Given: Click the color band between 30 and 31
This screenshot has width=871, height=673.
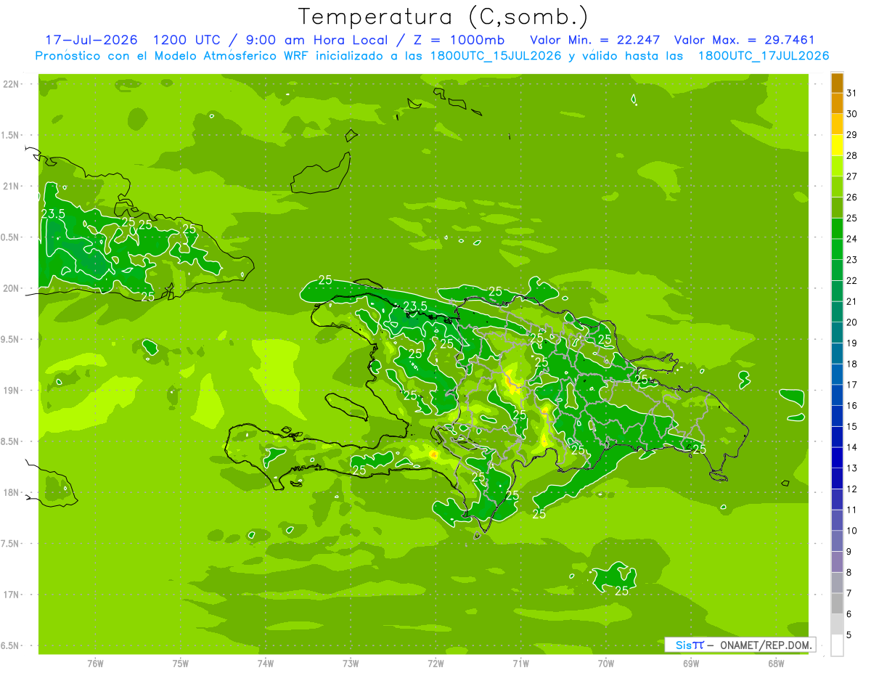Looking at the screenshot, I should 837,103.
